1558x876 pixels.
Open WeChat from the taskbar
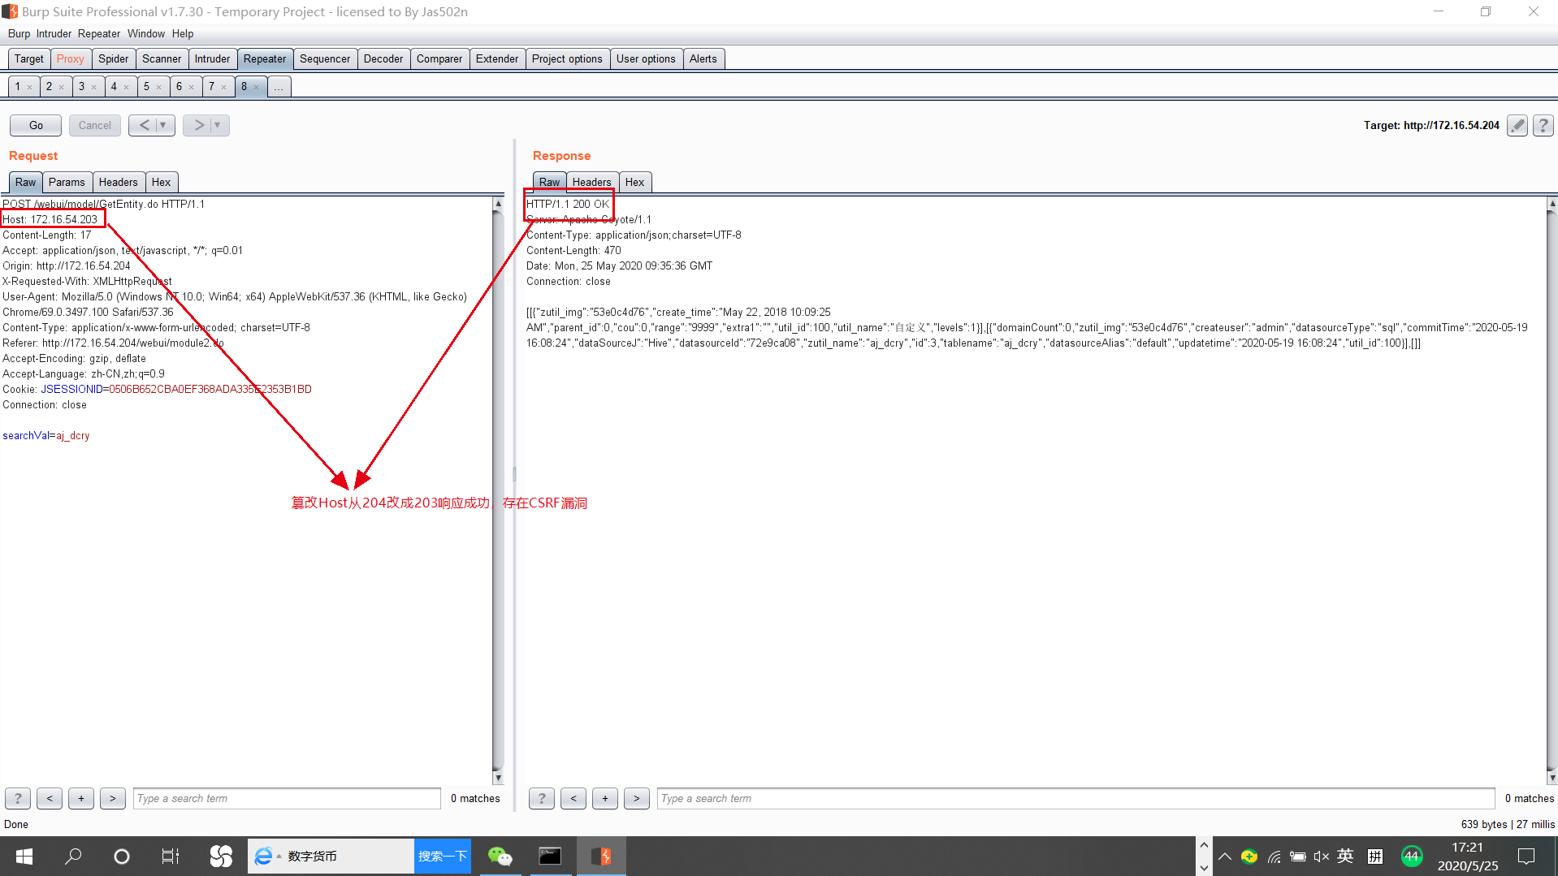click(x=500, y=856)
